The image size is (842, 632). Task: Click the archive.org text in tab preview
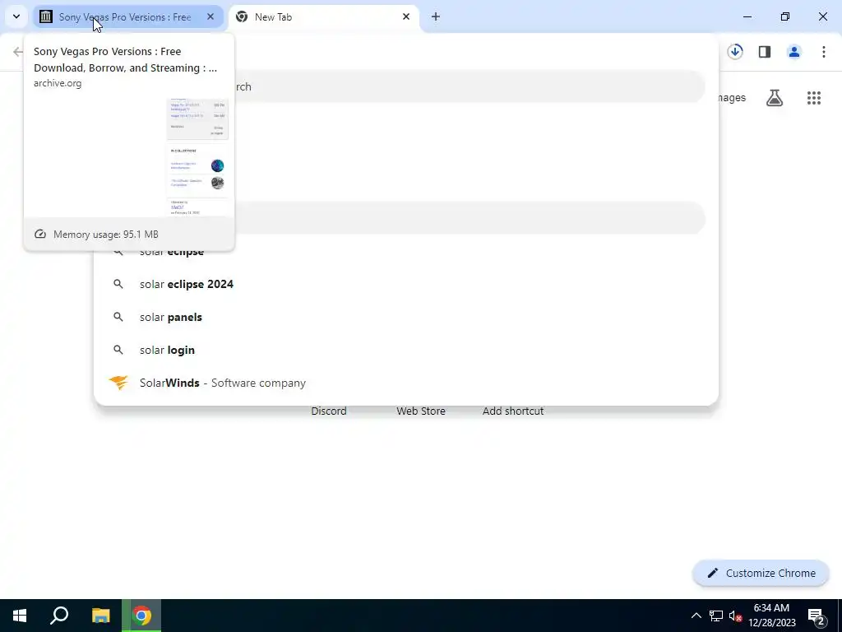[x=58, y=83]
